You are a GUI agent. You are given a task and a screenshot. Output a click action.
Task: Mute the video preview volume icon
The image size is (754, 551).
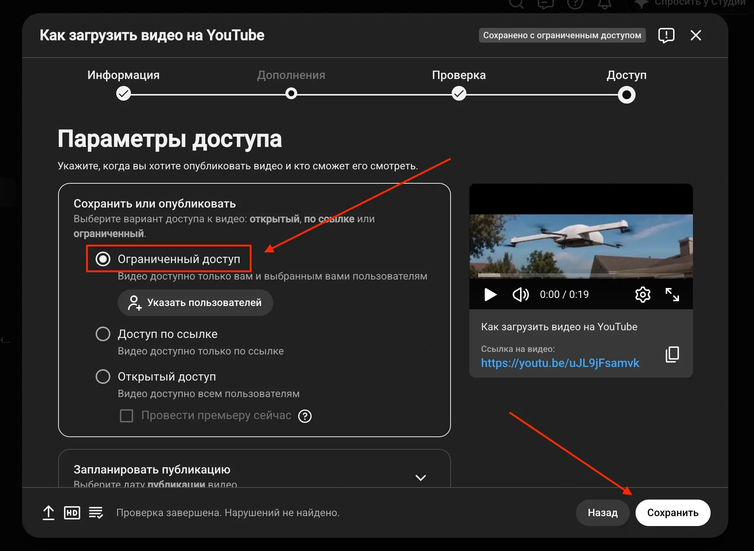(x=520, y=295)
